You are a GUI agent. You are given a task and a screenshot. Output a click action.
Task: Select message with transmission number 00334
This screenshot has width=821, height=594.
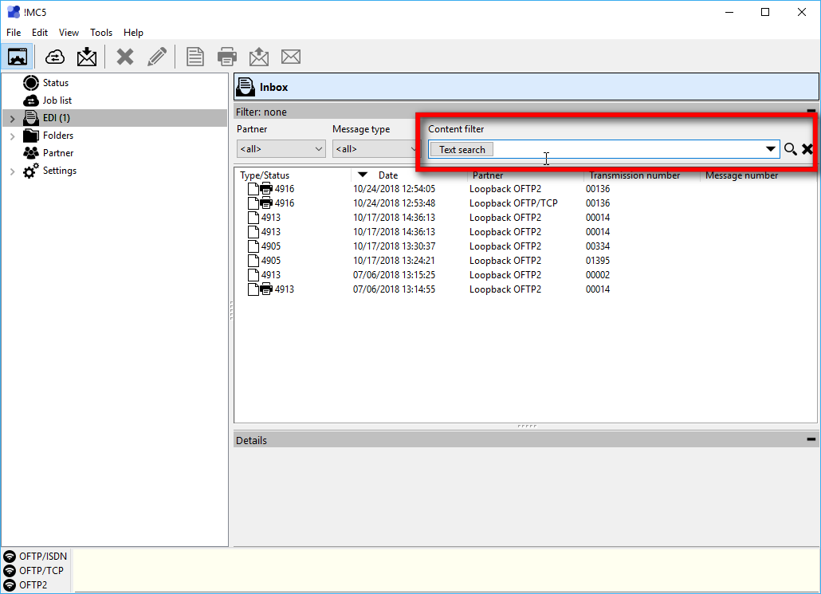tap(525, 246)
